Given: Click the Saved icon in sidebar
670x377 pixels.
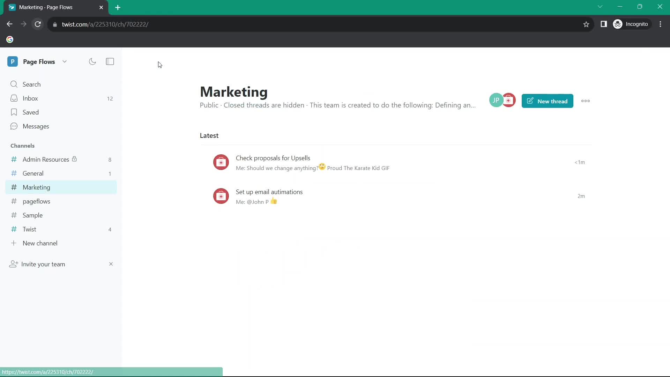Looking at the screenshot, I should point(14,112).
